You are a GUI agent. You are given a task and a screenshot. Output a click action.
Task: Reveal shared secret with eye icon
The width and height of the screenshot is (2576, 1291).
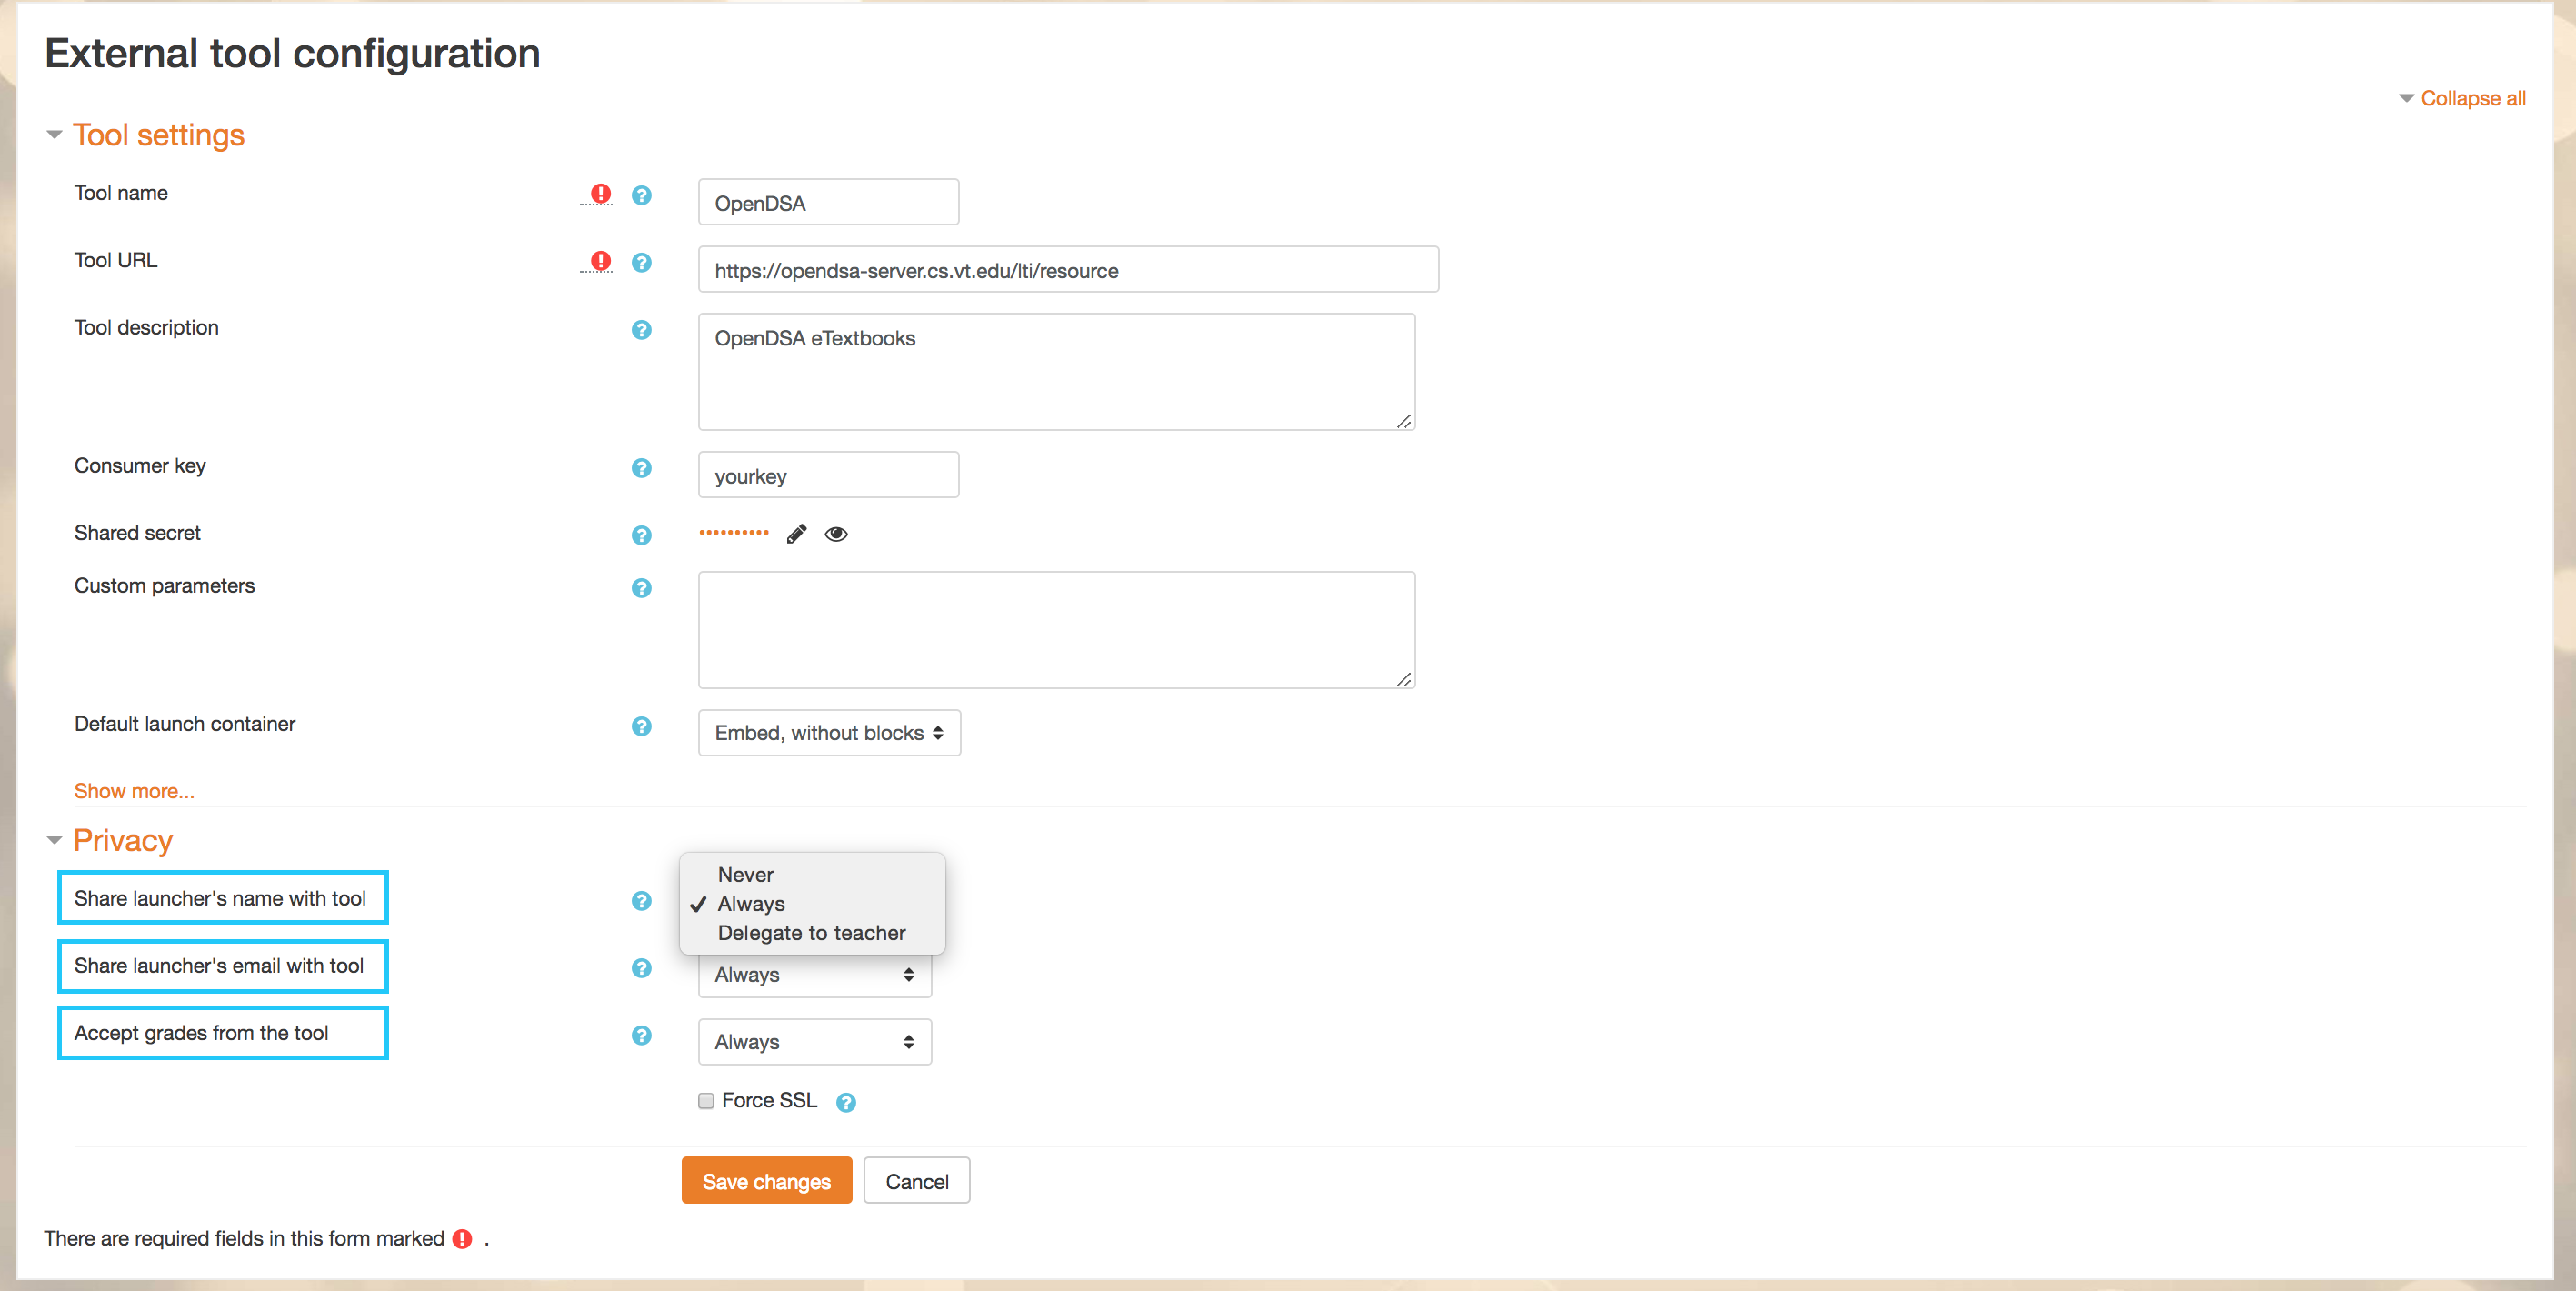(x=836, y=534)
